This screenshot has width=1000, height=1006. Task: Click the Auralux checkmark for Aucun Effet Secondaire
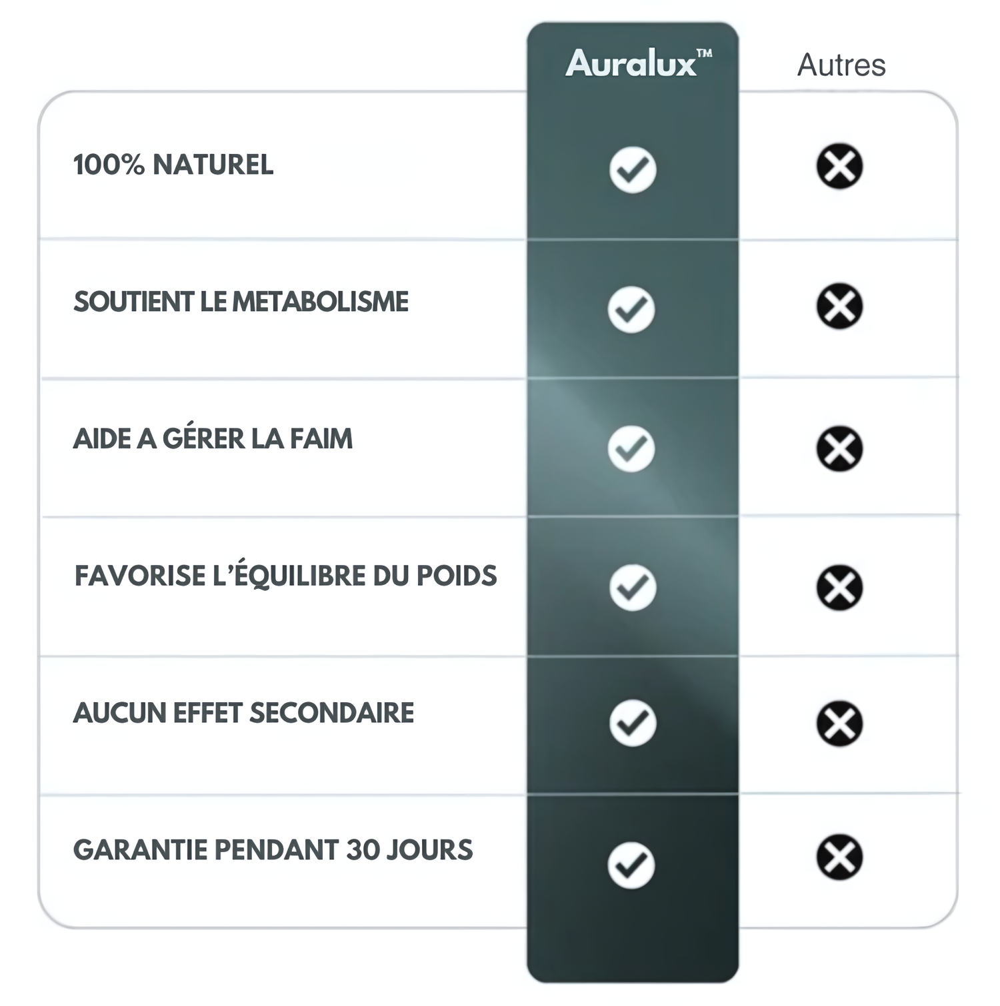633,723
